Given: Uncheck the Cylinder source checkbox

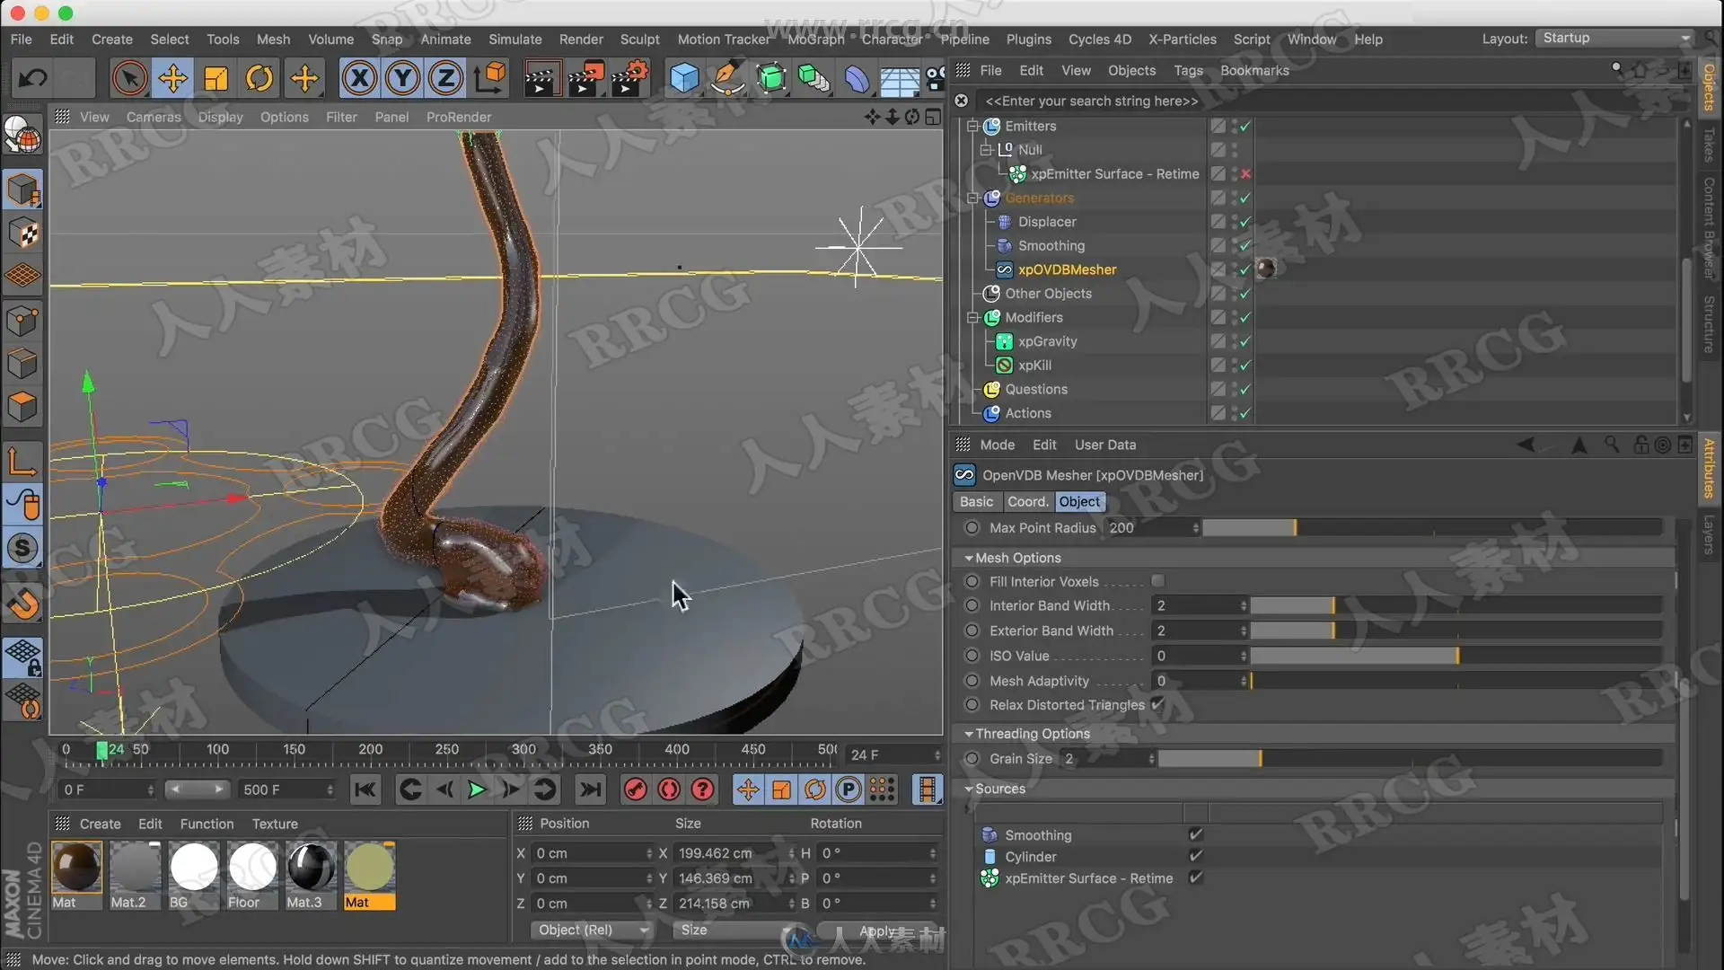Looking at the screenshot, I should tap(1195, 856).
